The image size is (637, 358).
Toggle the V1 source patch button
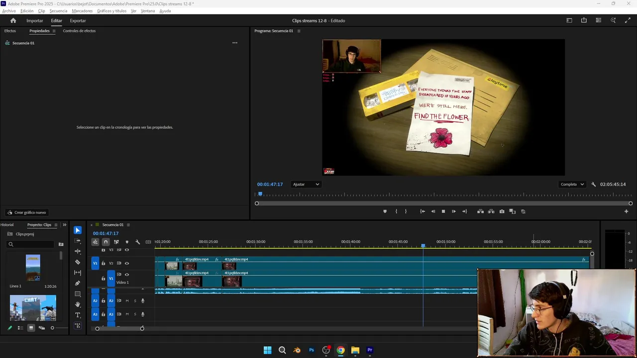[x=95, y=263]
